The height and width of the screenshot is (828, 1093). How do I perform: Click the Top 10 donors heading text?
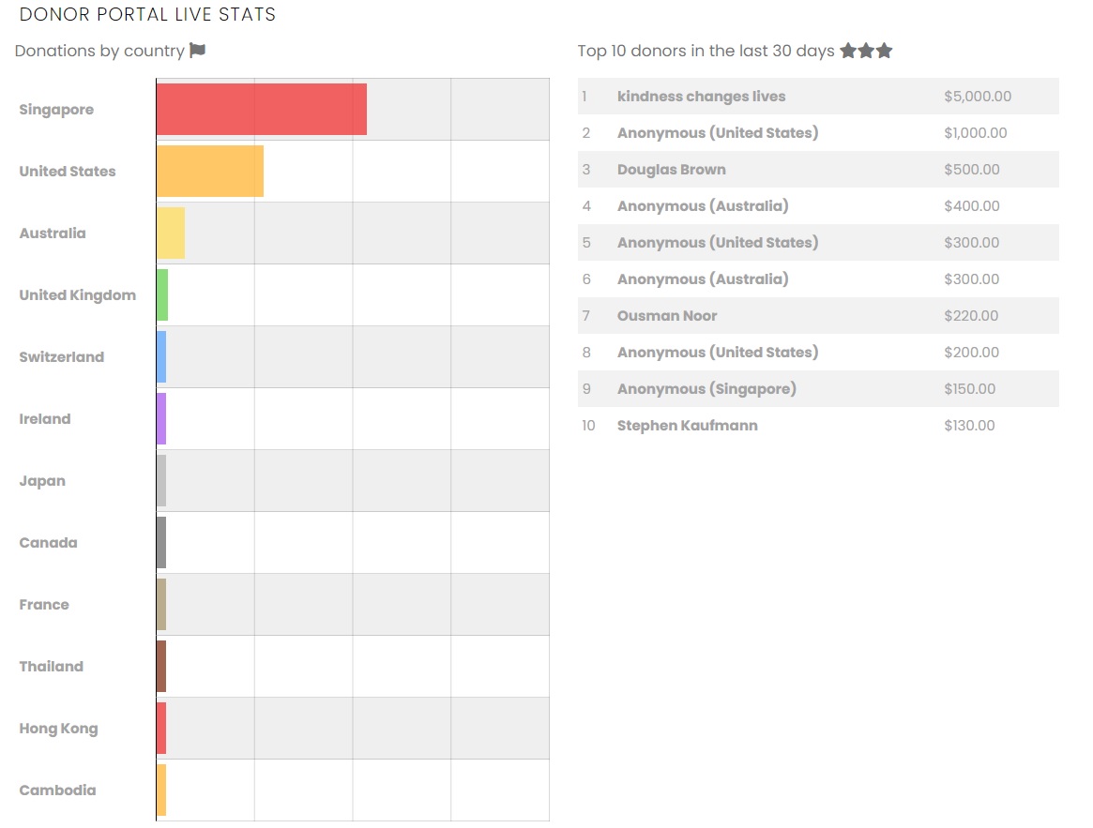(x=706, y=51)
